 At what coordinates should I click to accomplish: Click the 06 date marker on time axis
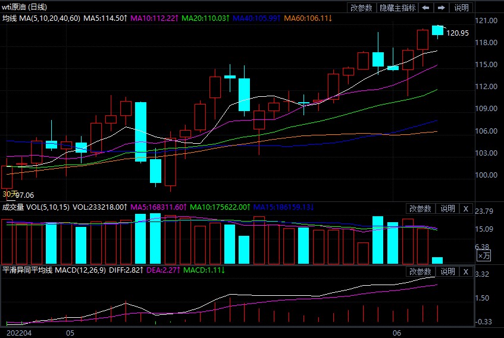(x=397, y=333)
